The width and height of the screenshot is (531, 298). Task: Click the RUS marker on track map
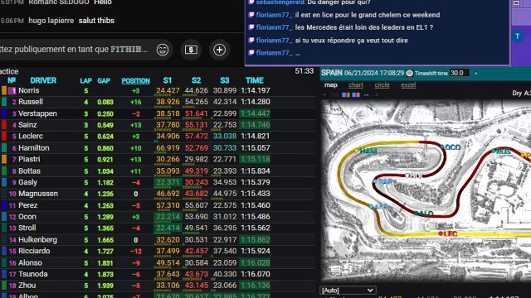501,151
